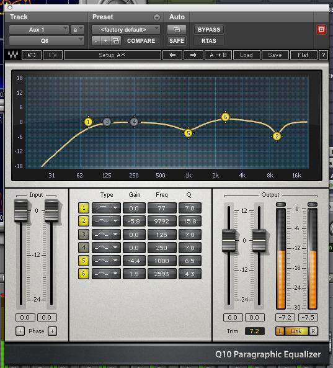Click the yellow Trim 7.2 value
The image size is (333, 368).
[254, 331]
